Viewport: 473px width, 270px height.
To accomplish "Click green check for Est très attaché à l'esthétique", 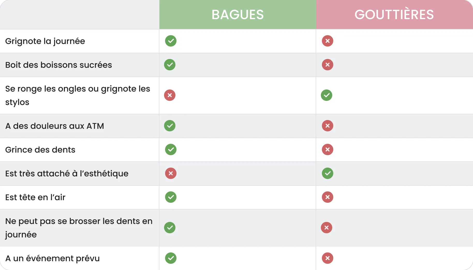I will (x=327, y=173).
